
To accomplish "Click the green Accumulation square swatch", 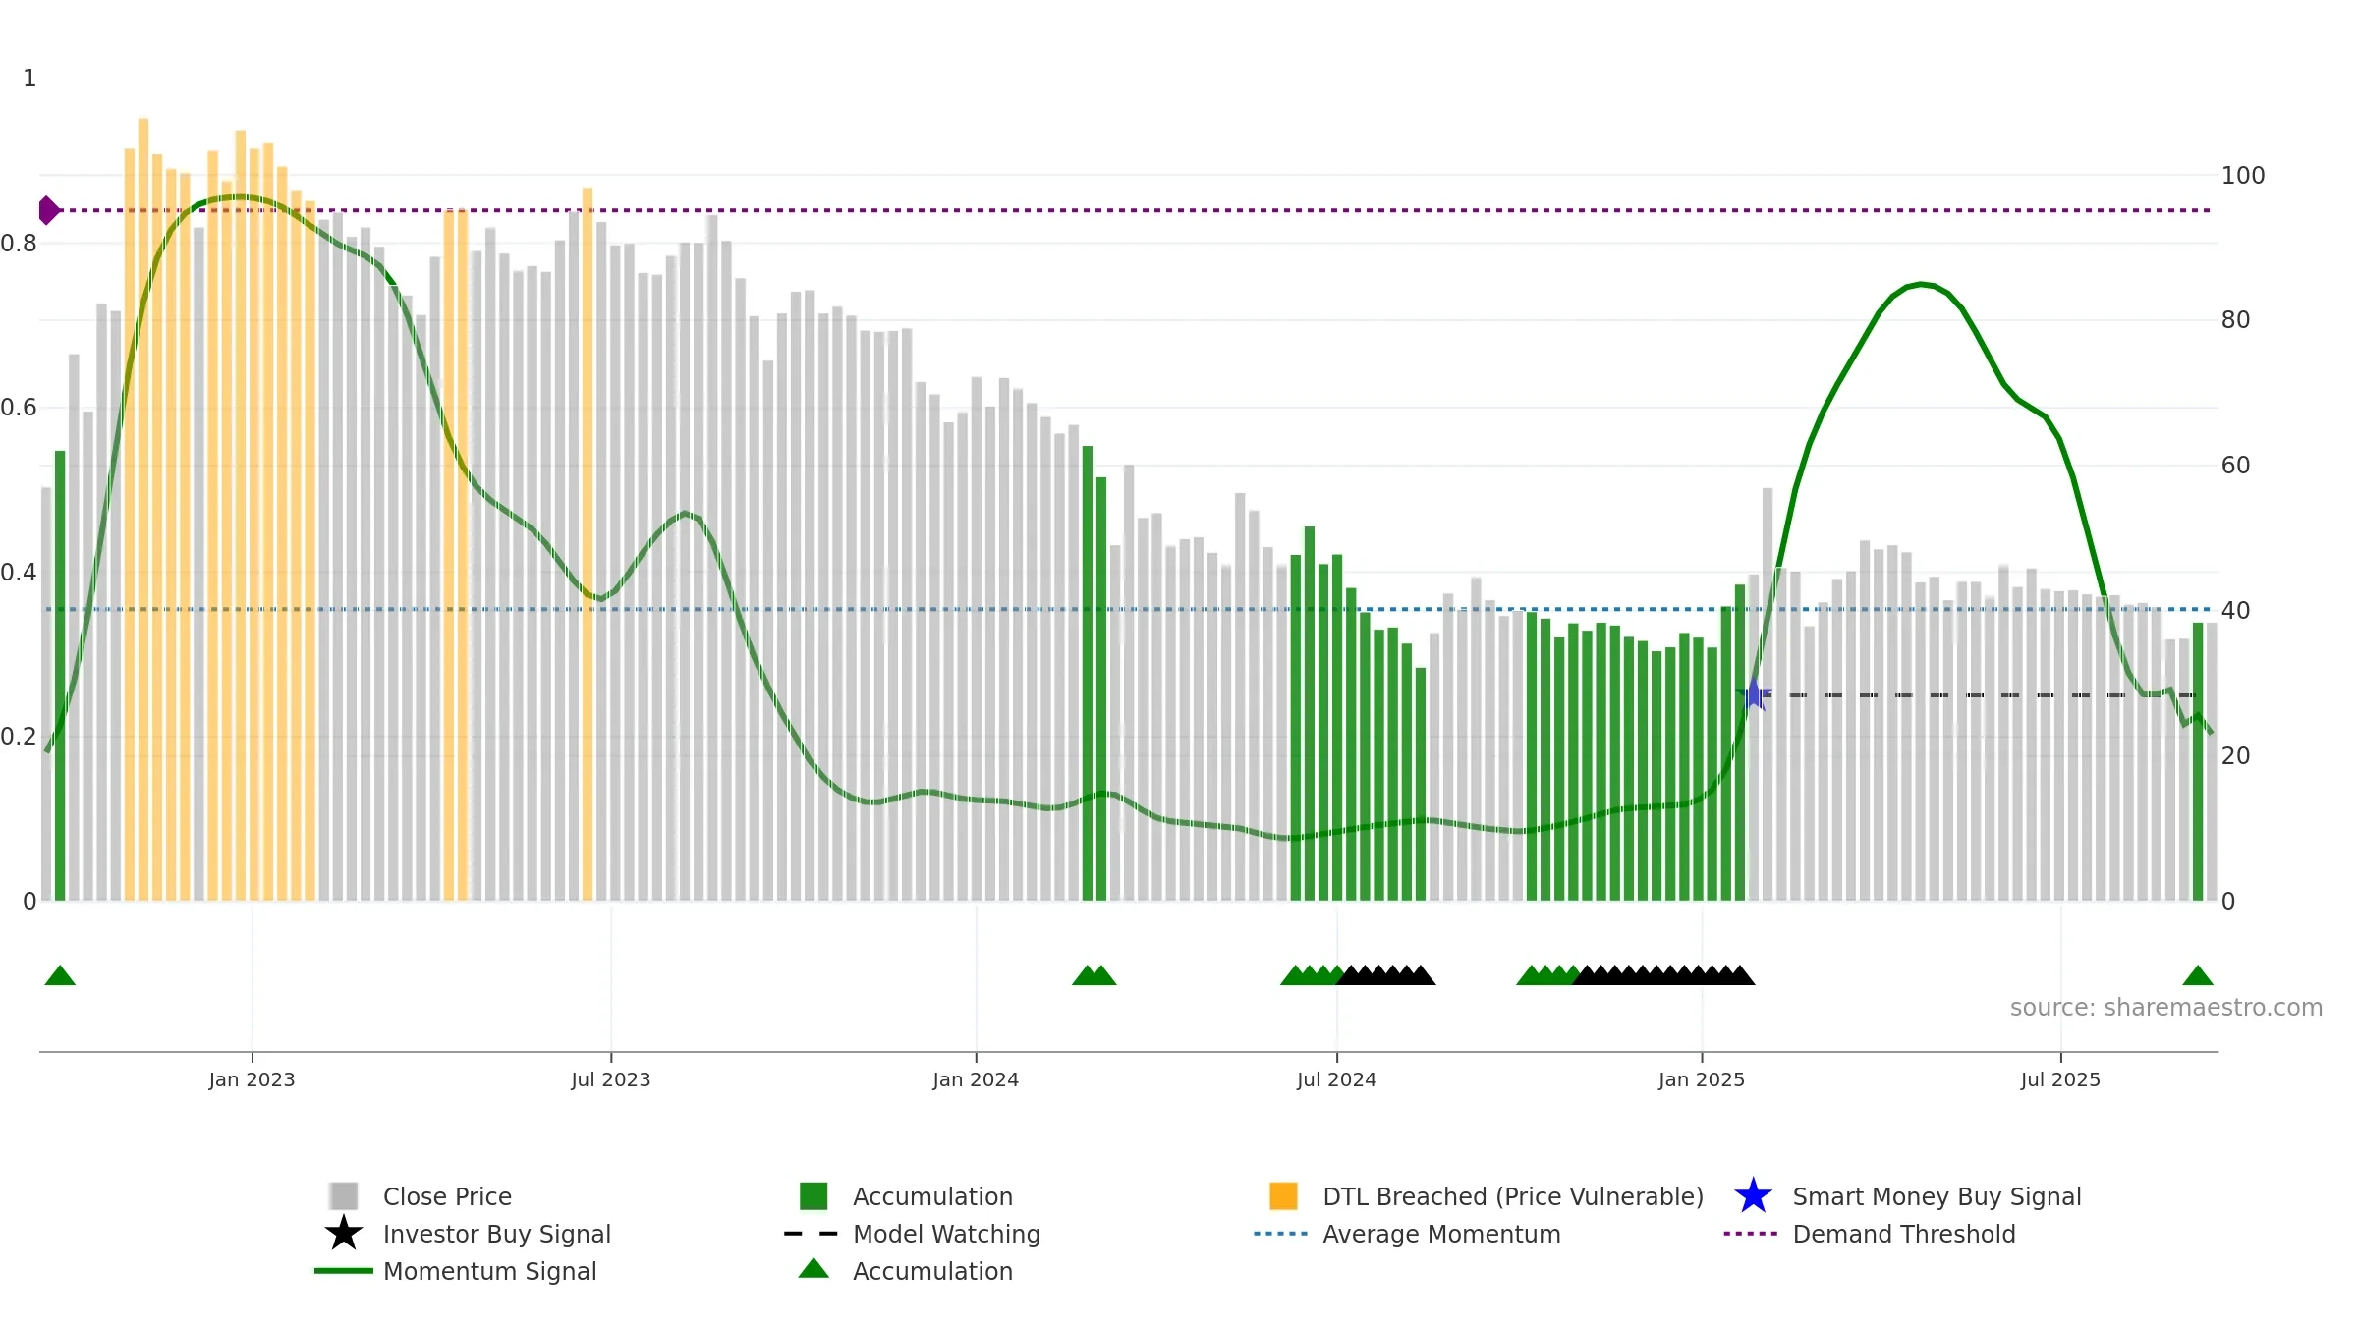I will [x=814, y=1196].
